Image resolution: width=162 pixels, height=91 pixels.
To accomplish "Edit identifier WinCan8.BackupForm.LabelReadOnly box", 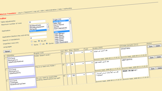I will 22,72.
